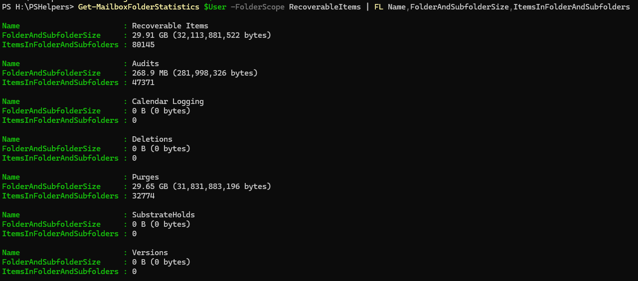Click the FL alias after the pipe

pos(379,7)
